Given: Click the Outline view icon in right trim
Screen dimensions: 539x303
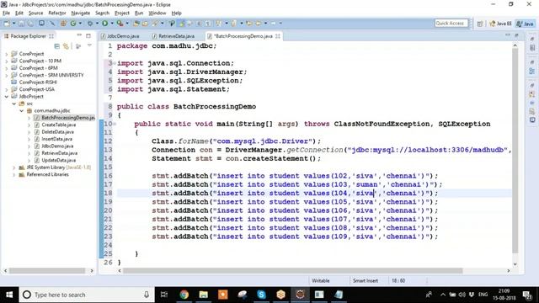Looking at the screenshot, I should pyautogui.click(x=532, y=71).
